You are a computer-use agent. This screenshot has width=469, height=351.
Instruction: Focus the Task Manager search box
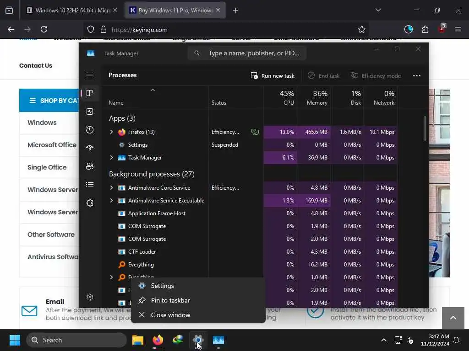tap(247, 53)
